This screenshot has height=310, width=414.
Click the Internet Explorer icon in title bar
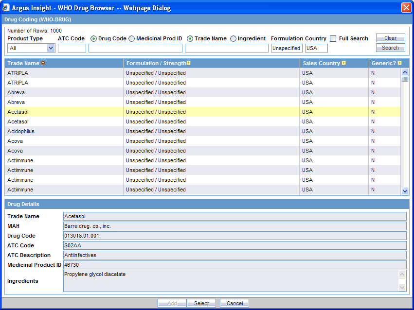click(x=6, y=8)
